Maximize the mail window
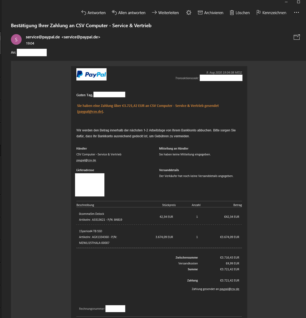Image resolution: width=306 pixels, height=318 pixels. pos(299,2)
